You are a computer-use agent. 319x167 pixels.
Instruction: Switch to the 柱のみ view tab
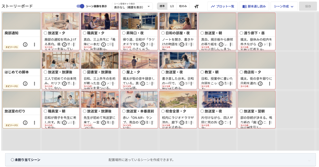click(x=183, y=6)
